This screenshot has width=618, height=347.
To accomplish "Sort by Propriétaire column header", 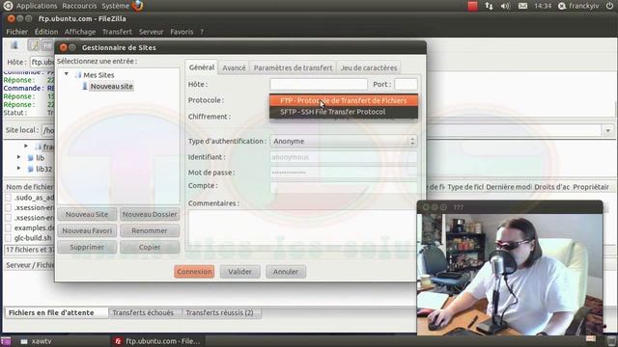I will click(x=591, y=187).
